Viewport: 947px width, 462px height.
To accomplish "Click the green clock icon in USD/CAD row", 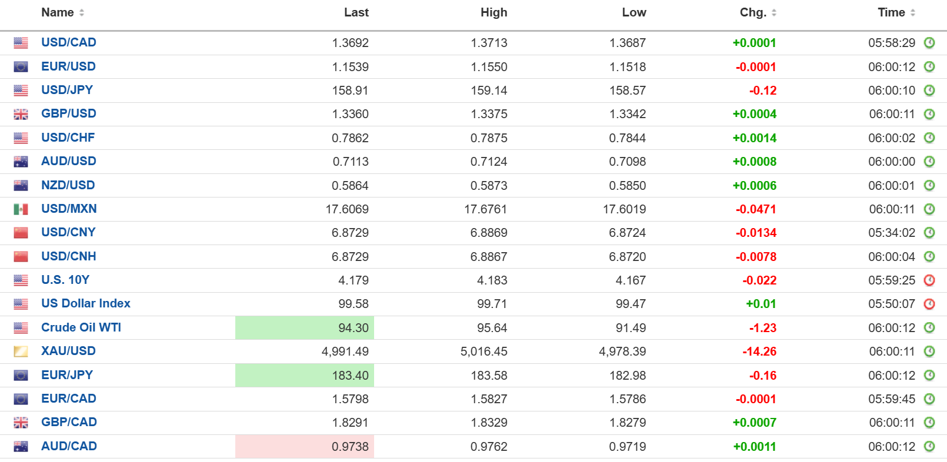I will pos(929,43).
